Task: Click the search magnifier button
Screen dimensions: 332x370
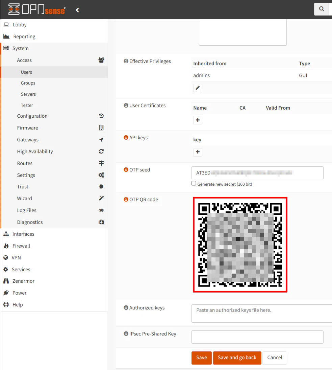Action: 322,9
